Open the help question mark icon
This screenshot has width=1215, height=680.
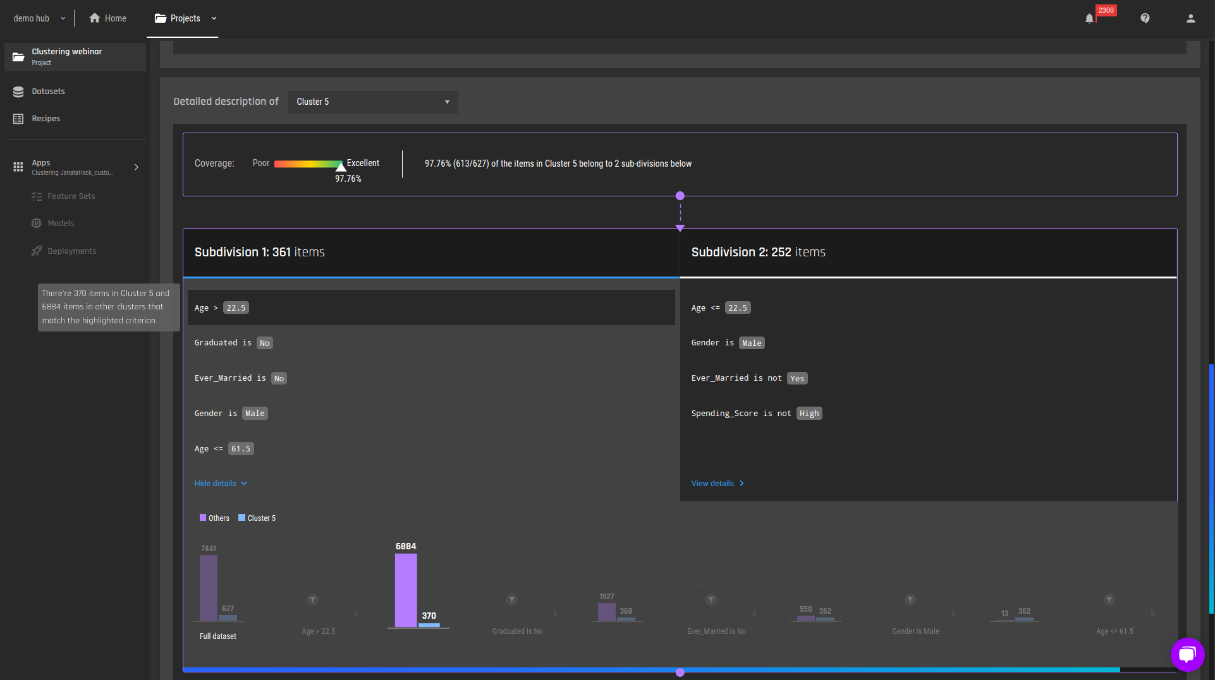(1145, 18)
